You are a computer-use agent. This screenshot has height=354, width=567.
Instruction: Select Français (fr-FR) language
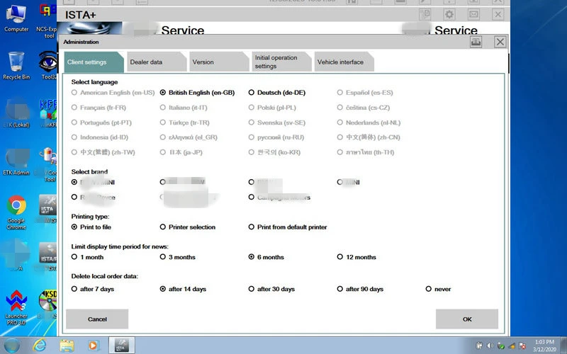click(x=99, y=108)
